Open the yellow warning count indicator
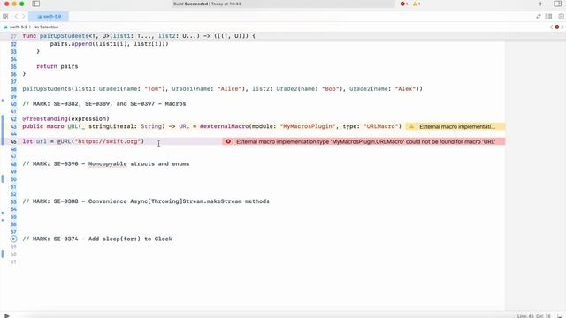The height and width of the screenshot is (318, 566). (x=417, y=4)
